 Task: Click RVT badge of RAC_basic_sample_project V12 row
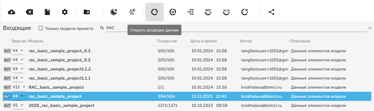7,88
